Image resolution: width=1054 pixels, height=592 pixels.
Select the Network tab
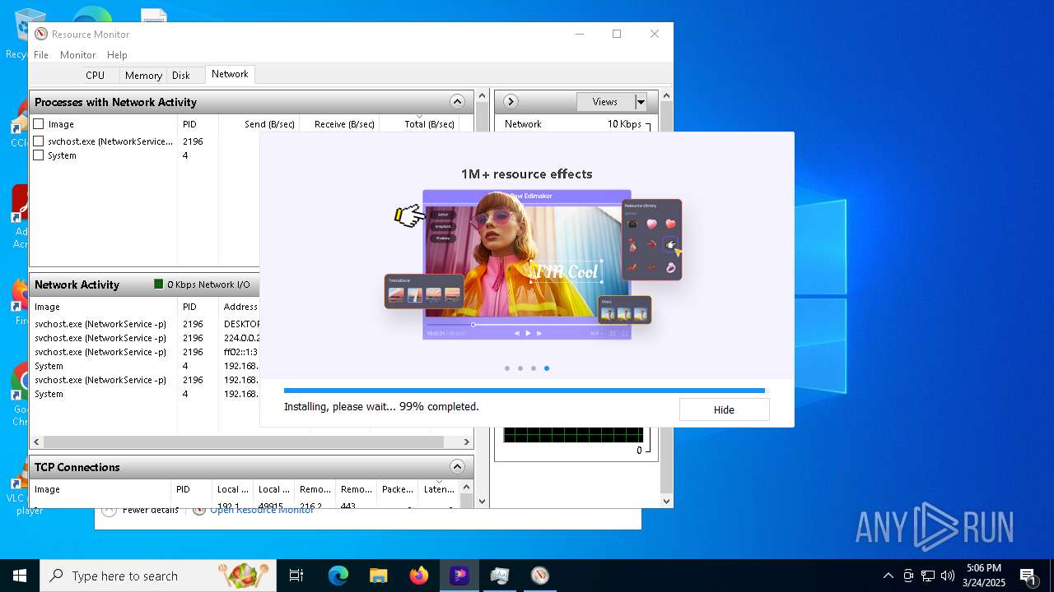[230, 74]
